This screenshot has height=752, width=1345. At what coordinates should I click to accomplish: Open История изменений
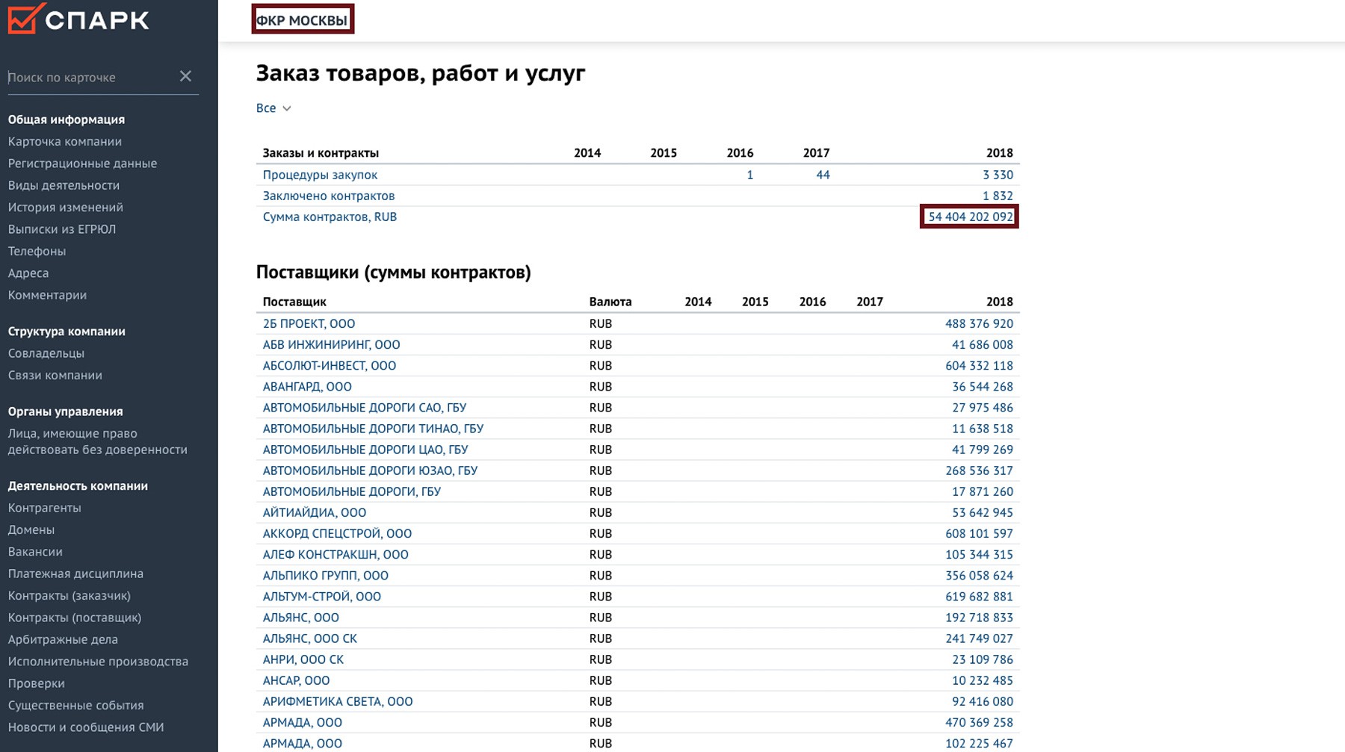coord(66,207)
